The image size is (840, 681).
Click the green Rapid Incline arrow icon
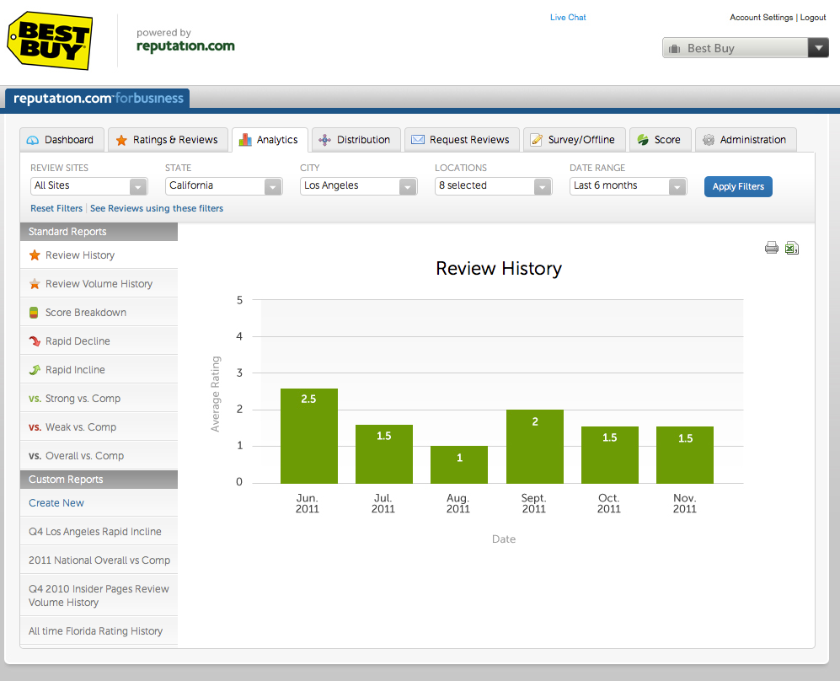pyautogui.click(x=35, y=370)
